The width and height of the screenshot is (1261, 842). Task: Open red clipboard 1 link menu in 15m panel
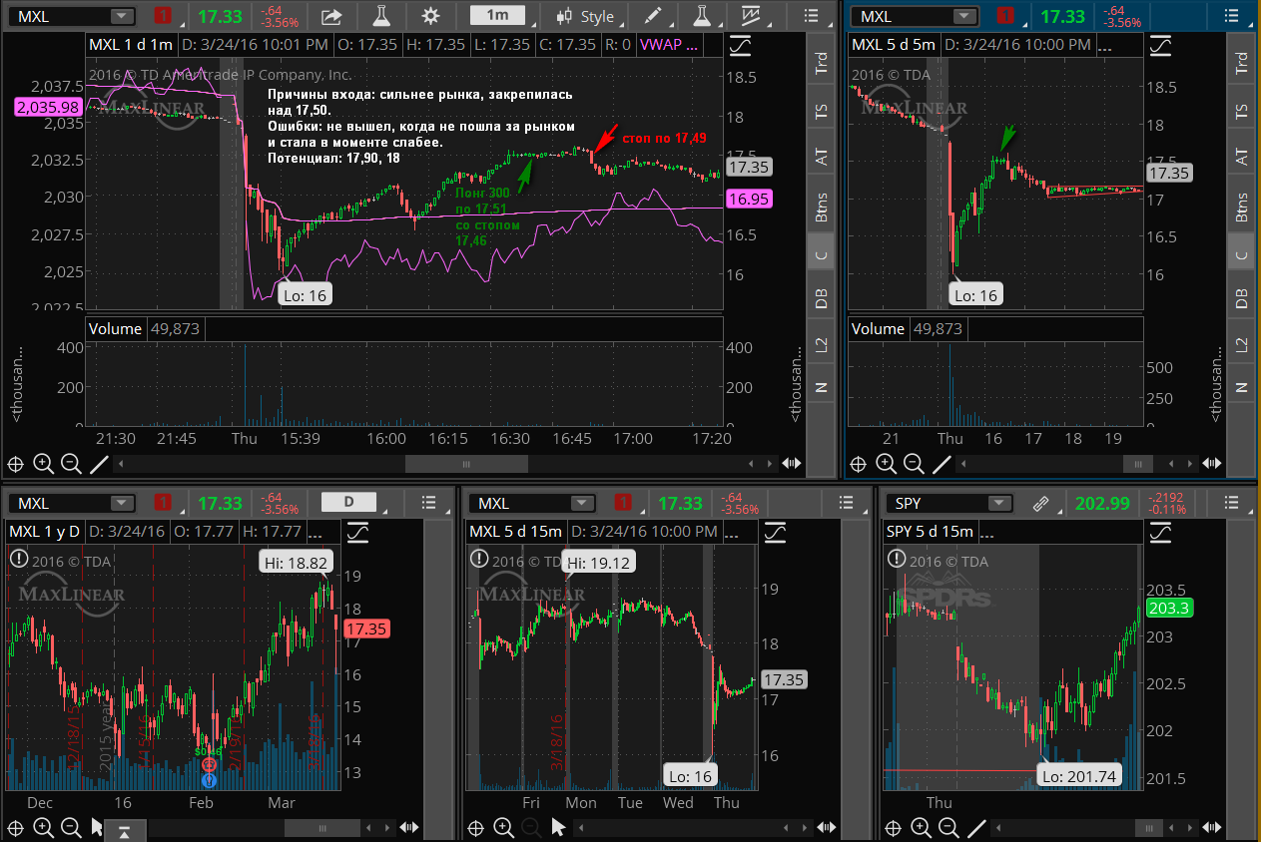(x=623, y=503)
